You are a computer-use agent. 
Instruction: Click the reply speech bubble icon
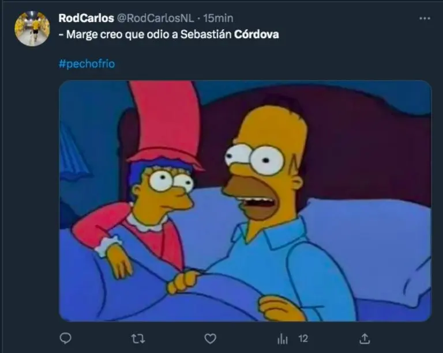[x=66, y=338]
